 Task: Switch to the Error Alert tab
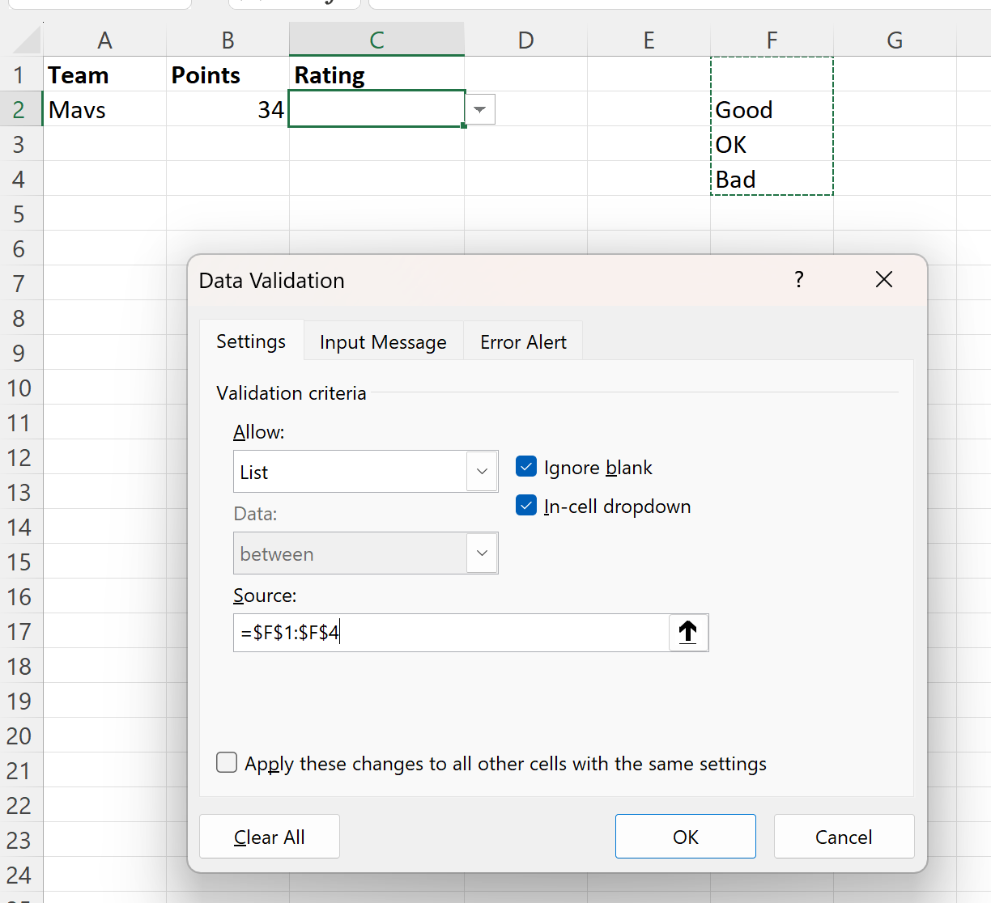click(522, 341)
